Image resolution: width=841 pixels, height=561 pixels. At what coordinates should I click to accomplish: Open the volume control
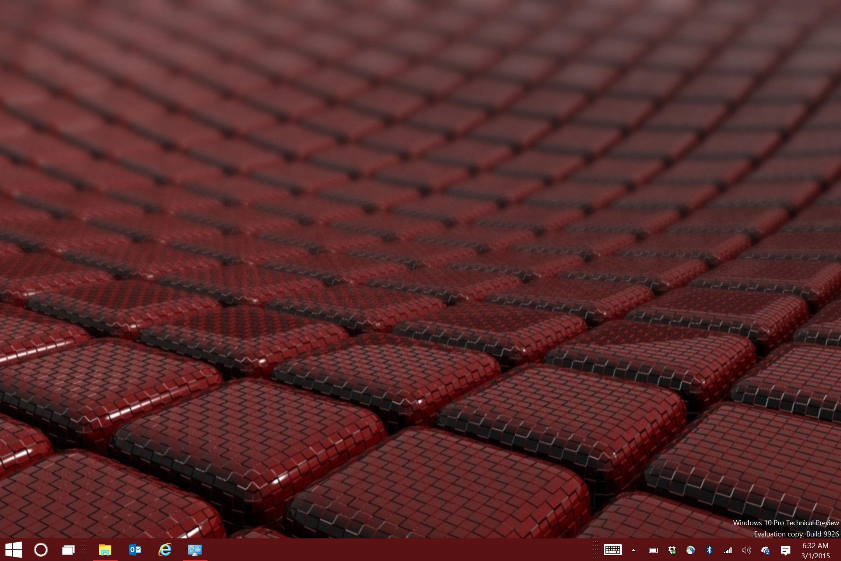click(746, 550)
